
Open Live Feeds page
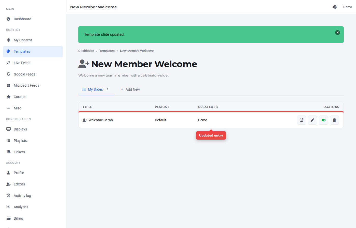tap(33, 63)
